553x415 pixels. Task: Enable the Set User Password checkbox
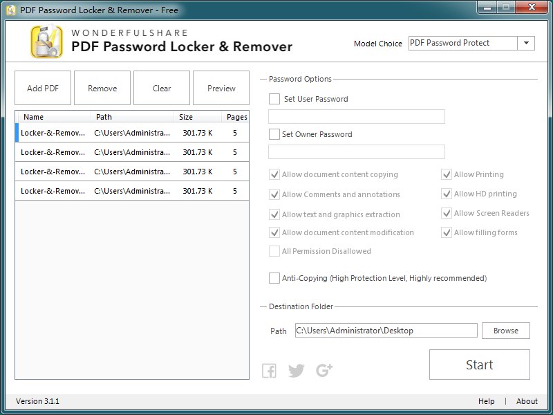(x=274, y=99)
